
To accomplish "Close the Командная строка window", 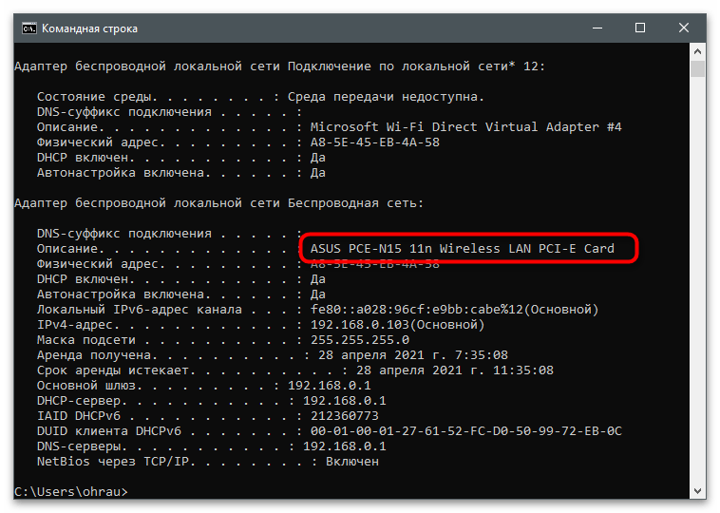I will (683, 28).
